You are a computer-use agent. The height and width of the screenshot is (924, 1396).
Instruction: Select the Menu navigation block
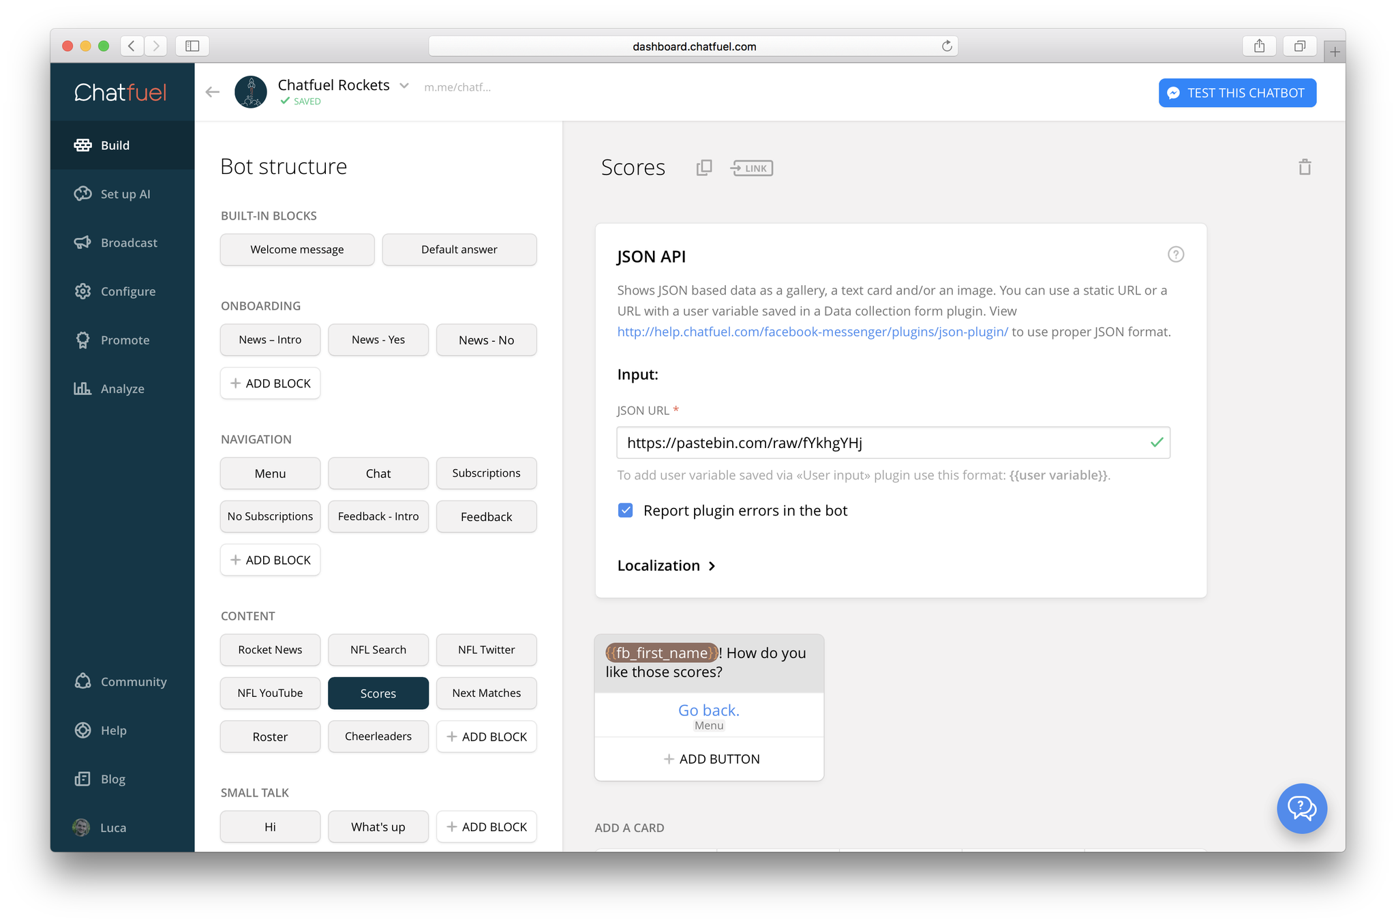click(x=270, y=473)
